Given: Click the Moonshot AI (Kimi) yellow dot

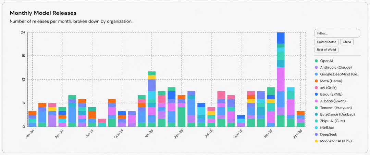Looking at the screenshot, I should 316,141.
